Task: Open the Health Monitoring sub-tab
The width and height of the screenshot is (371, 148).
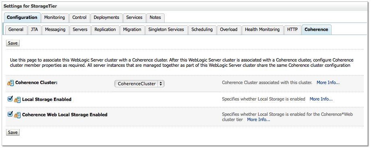Action: 262,29
